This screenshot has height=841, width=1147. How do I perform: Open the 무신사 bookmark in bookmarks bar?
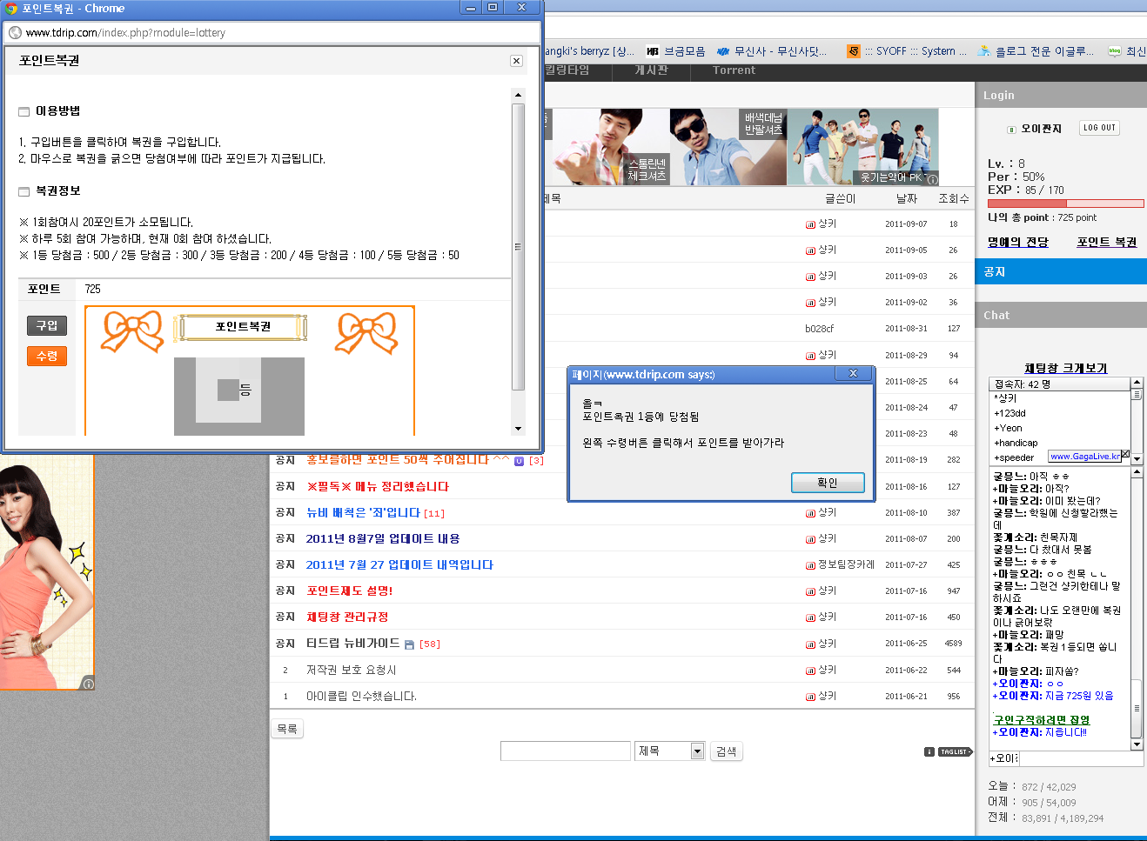(771, 51)
